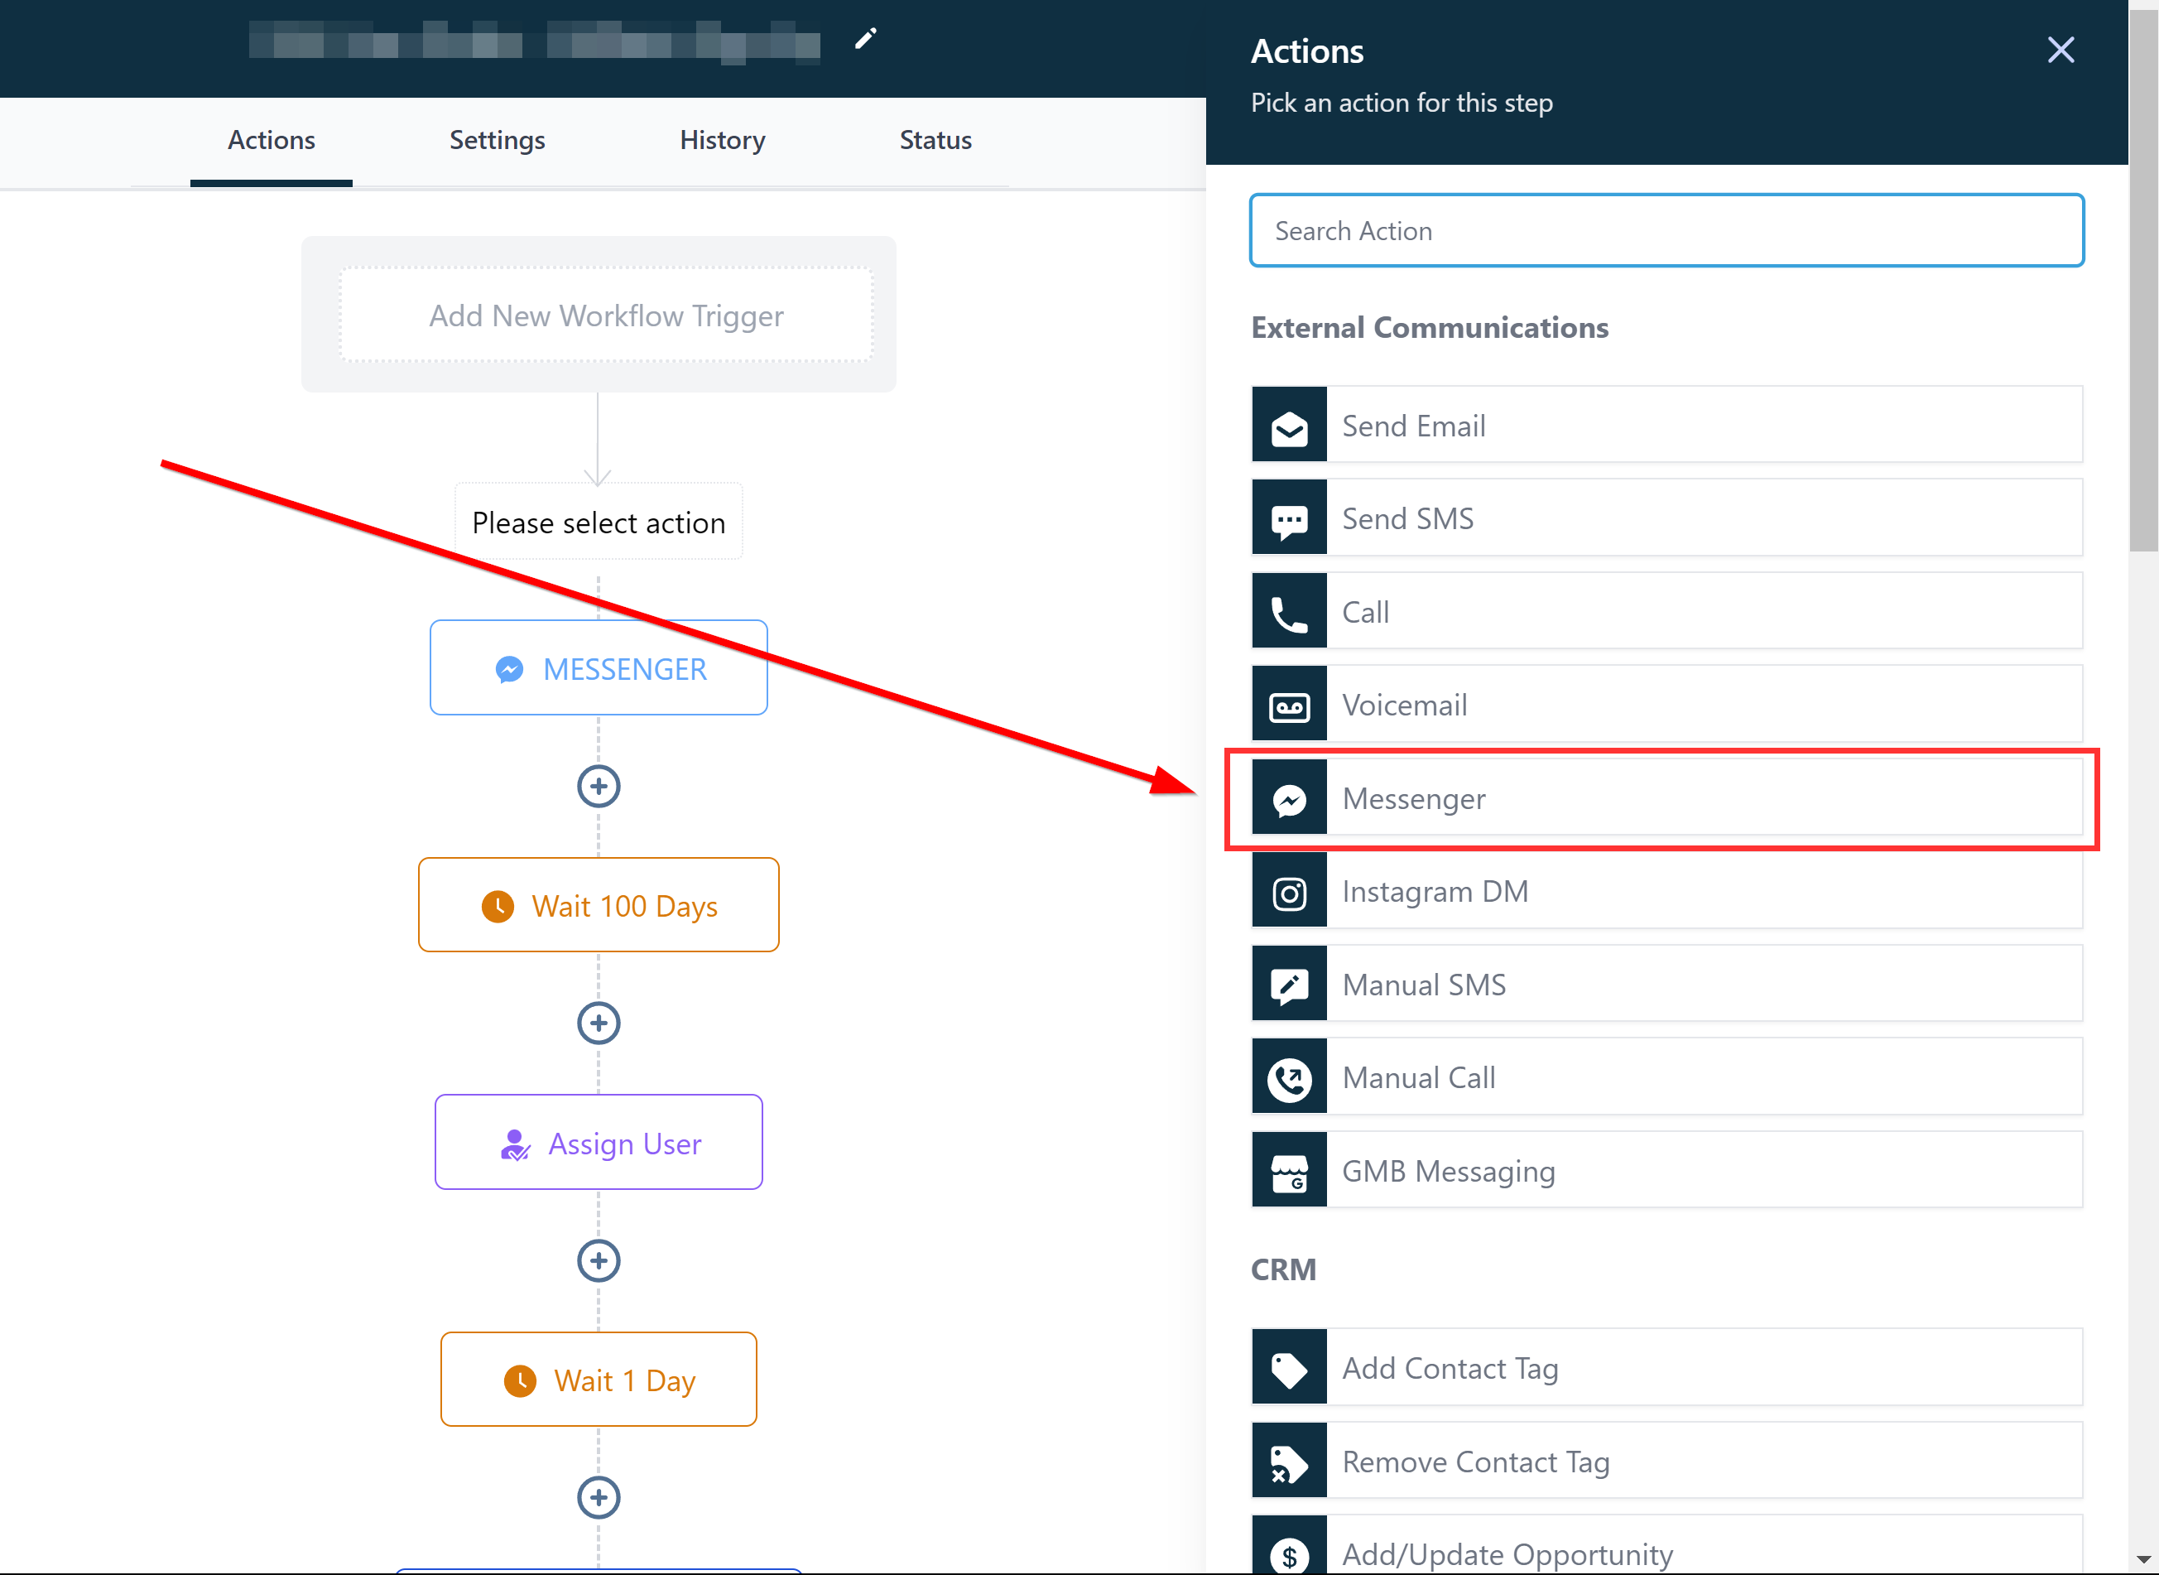
Task: Add a step after Wait 100 Days
Action: [599, 1024]
